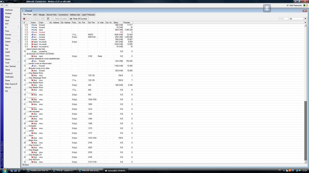Click the Find input field

tap(284, 18)
